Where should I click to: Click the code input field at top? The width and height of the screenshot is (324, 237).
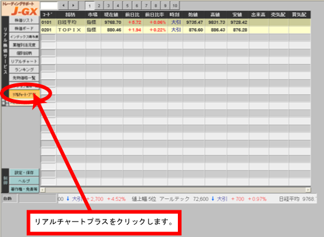[49, 6]
